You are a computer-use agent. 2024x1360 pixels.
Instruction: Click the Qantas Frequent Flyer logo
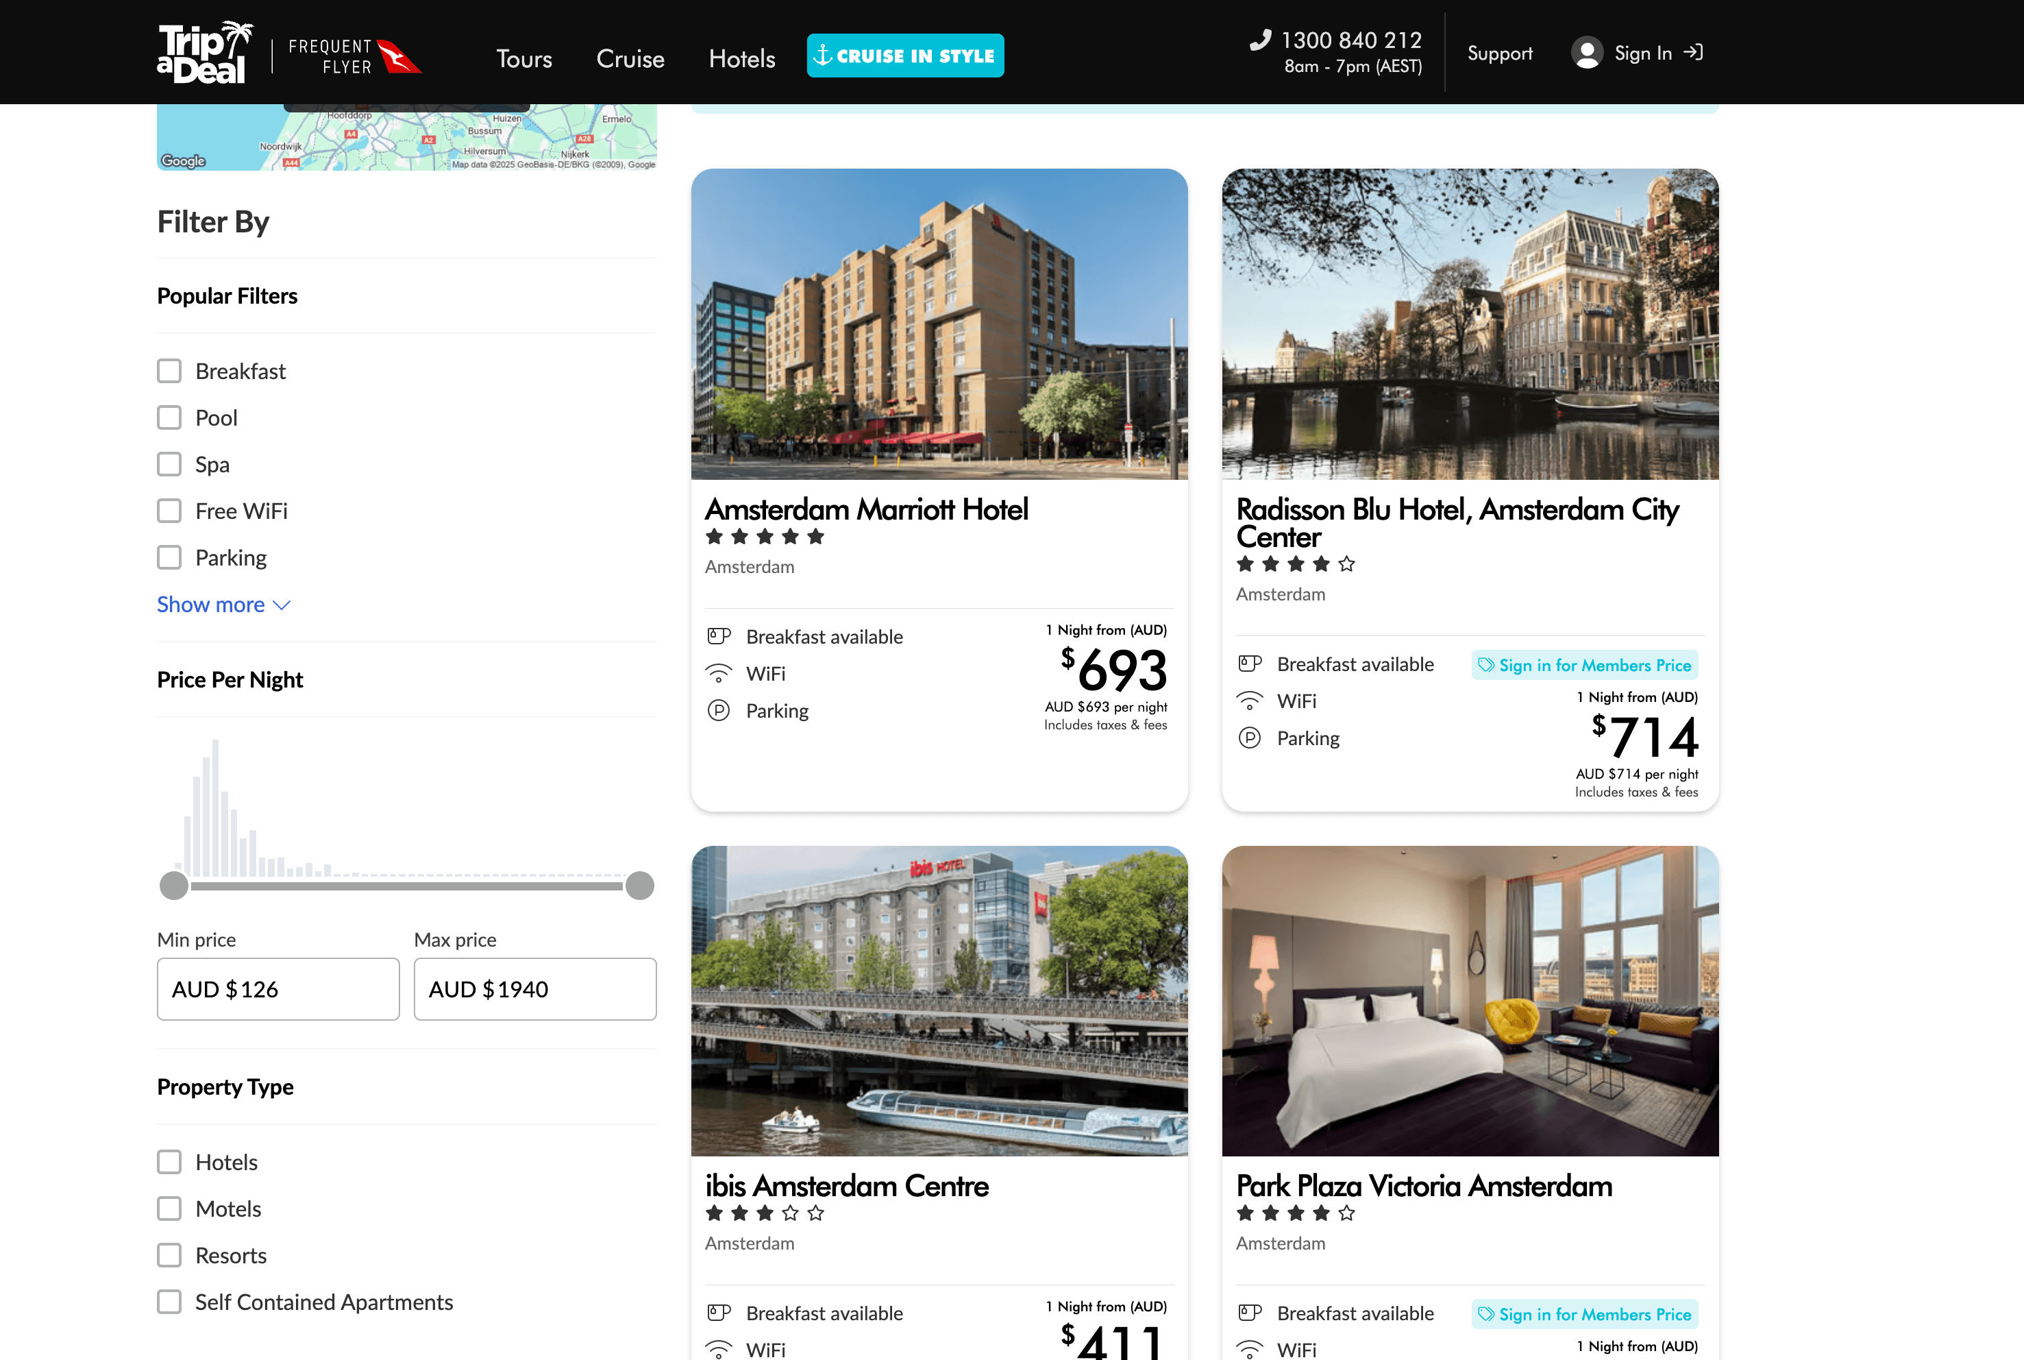coord(354,56)
